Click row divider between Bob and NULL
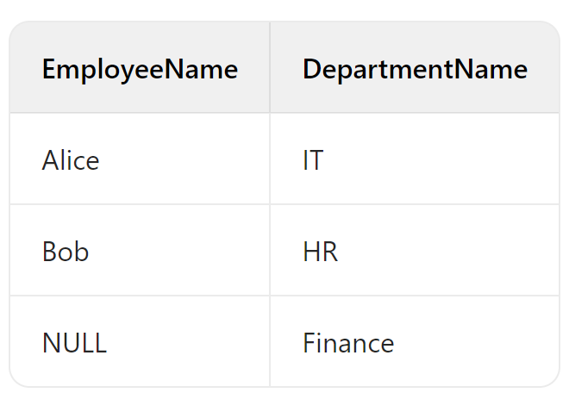The image size is (569, 399). click(x=140, y=296)
